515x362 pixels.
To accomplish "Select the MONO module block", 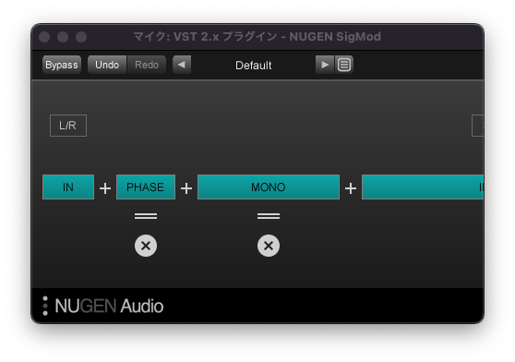I will point(269,187).
